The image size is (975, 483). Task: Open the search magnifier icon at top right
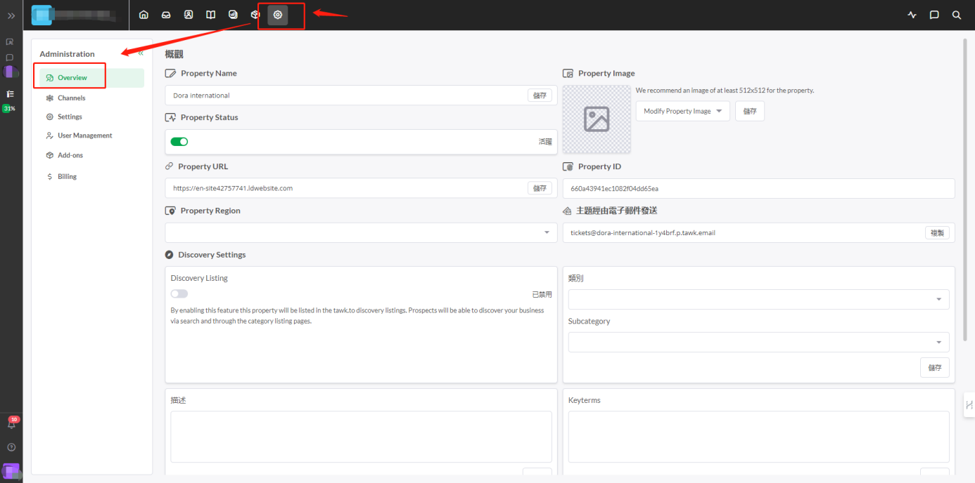coord(956,15)
